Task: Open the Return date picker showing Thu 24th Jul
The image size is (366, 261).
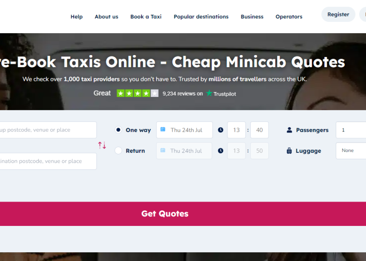Action: [x=184, y=150]
